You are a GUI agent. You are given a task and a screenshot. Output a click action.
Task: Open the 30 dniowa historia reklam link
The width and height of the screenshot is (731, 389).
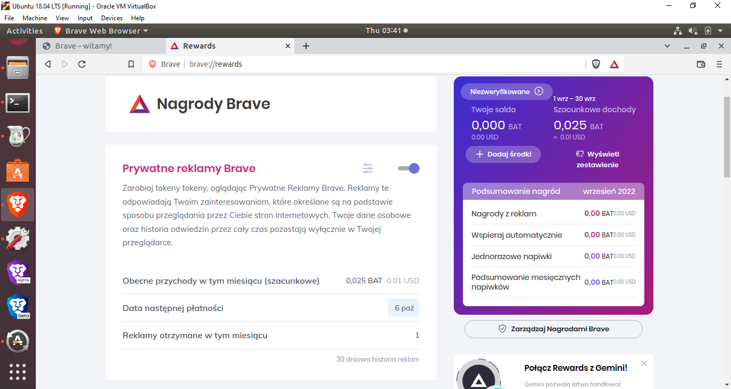click(x=378, y=359)
